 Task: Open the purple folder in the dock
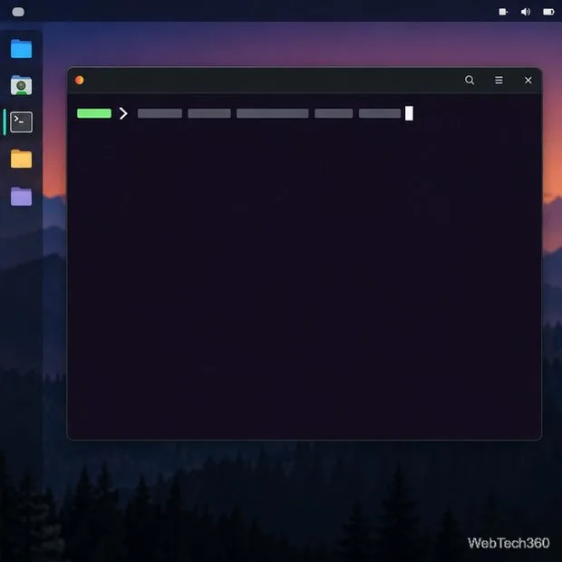click(x=21, y=196)
